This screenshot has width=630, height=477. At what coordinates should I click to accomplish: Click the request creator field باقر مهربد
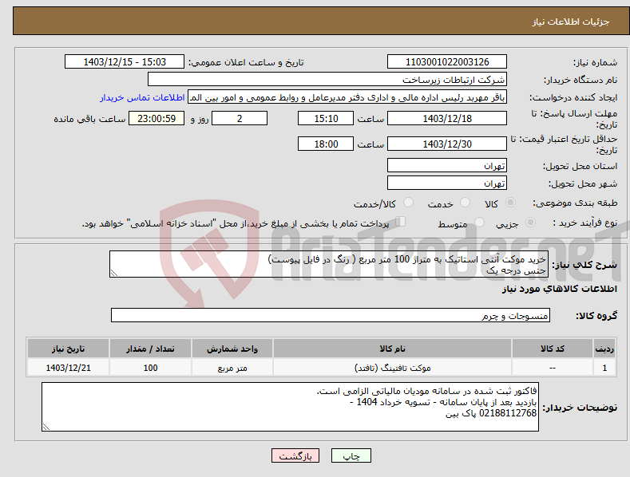tap(347, 97)
